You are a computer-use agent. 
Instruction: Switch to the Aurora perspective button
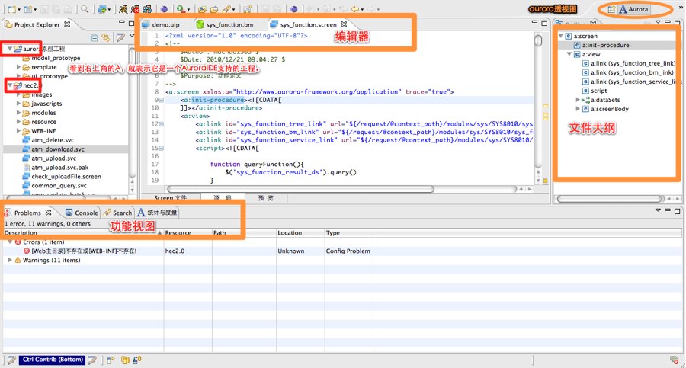pos(633,9)
